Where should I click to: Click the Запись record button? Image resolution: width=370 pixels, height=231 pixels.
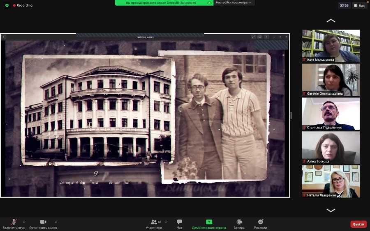pos(239,224)
